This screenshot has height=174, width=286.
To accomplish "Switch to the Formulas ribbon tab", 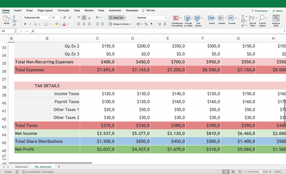I will [63, 10].
